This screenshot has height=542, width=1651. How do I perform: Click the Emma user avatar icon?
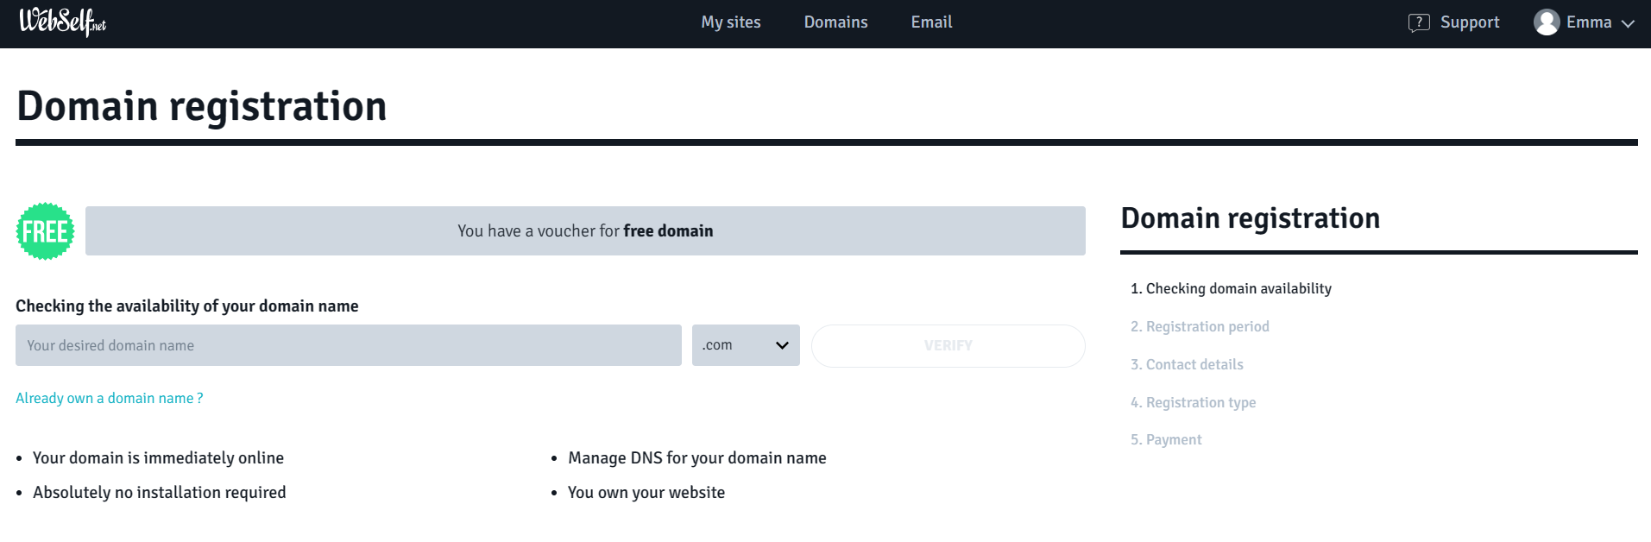click(x=1547, y=22)
